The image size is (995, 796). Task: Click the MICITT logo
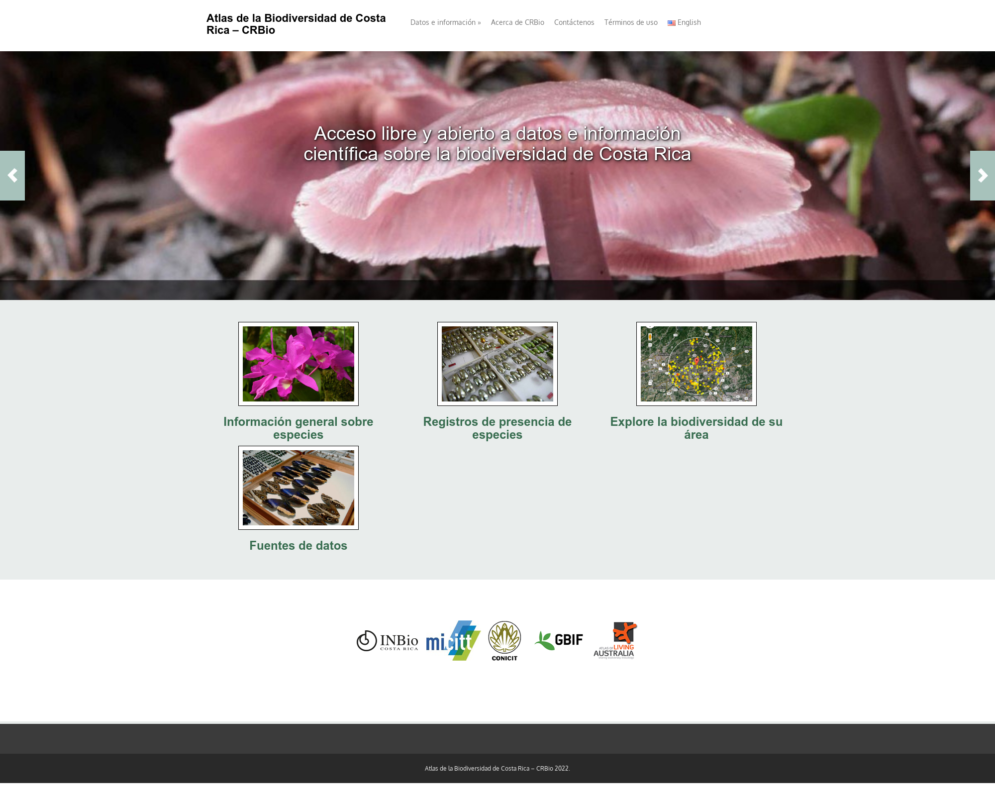pyautogui.click(x=453, y=641)
